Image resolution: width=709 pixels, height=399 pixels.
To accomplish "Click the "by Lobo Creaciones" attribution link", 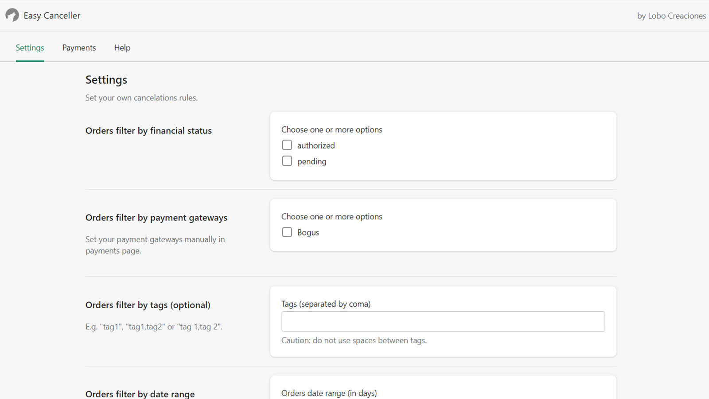I will [x=671, y=16].
